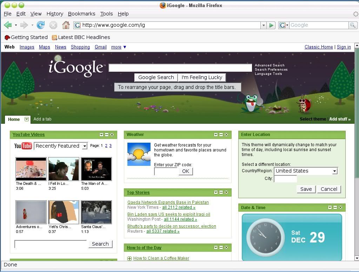The width and height of the screenshot is (359, 272).
Task: Minimize the YouTube Videos gadget
Action: point(107,135)
